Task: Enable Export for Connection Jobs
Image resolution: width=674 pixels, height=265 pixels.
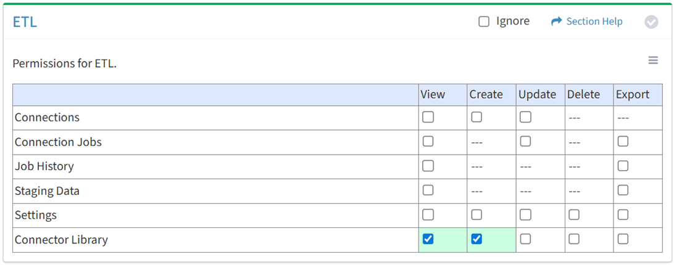Action: point(623,142)
